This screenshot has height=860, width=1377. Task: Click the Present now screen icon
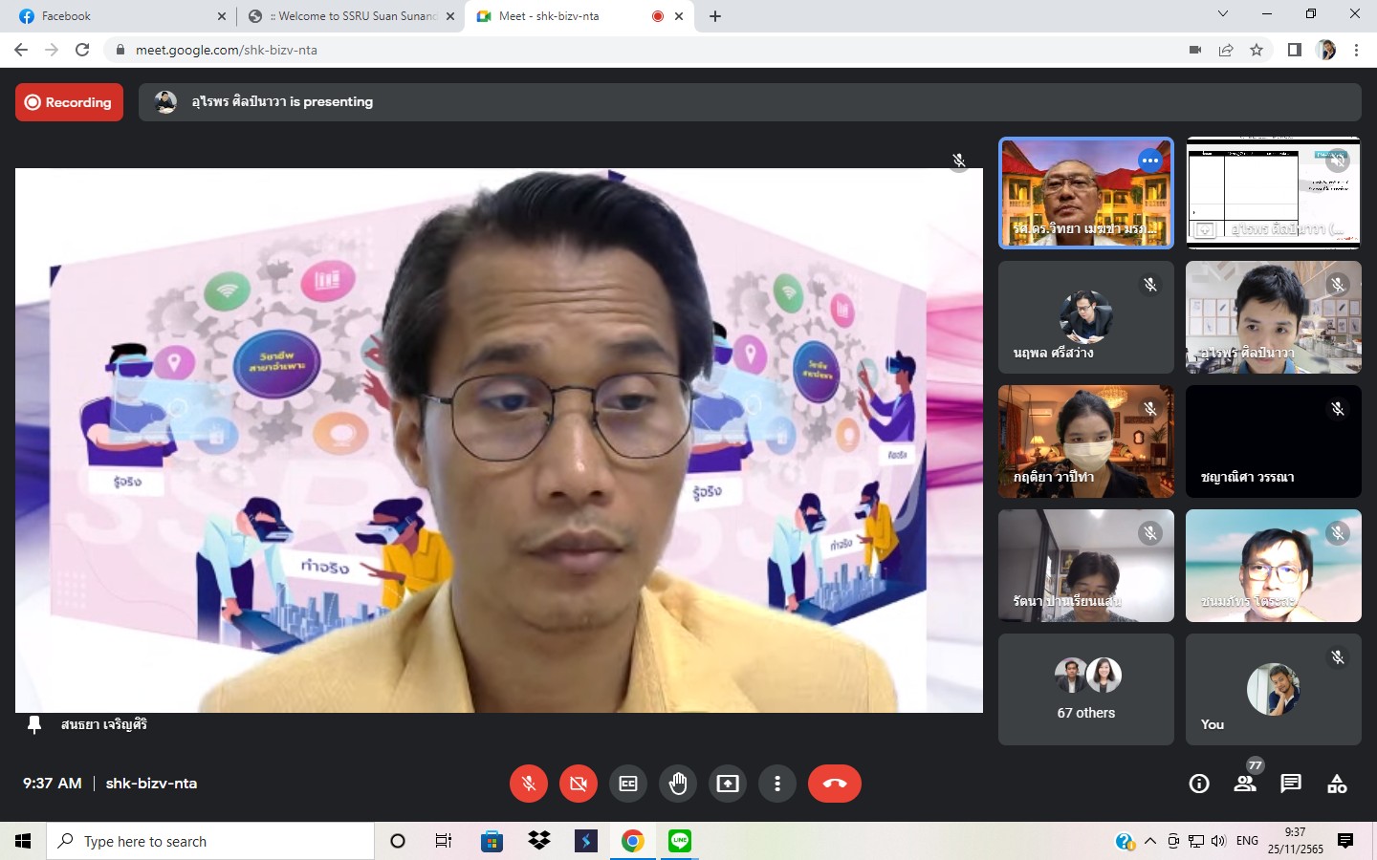click(x=728, y=784)
